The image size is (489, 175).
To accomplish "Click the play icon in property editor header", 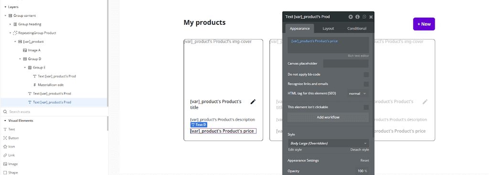I will [351, 17].
